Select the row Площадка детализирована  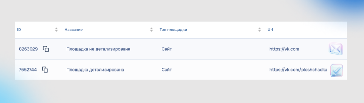coord(181,70)
